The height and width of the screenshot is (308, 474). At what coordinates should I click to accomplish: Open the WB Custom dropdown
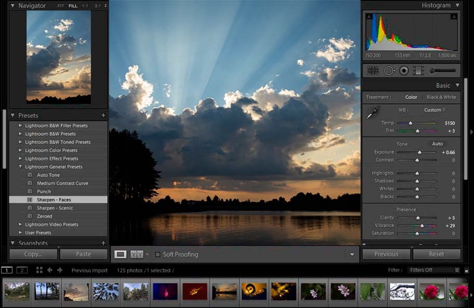pyautogui.click(x=434, y=110)
